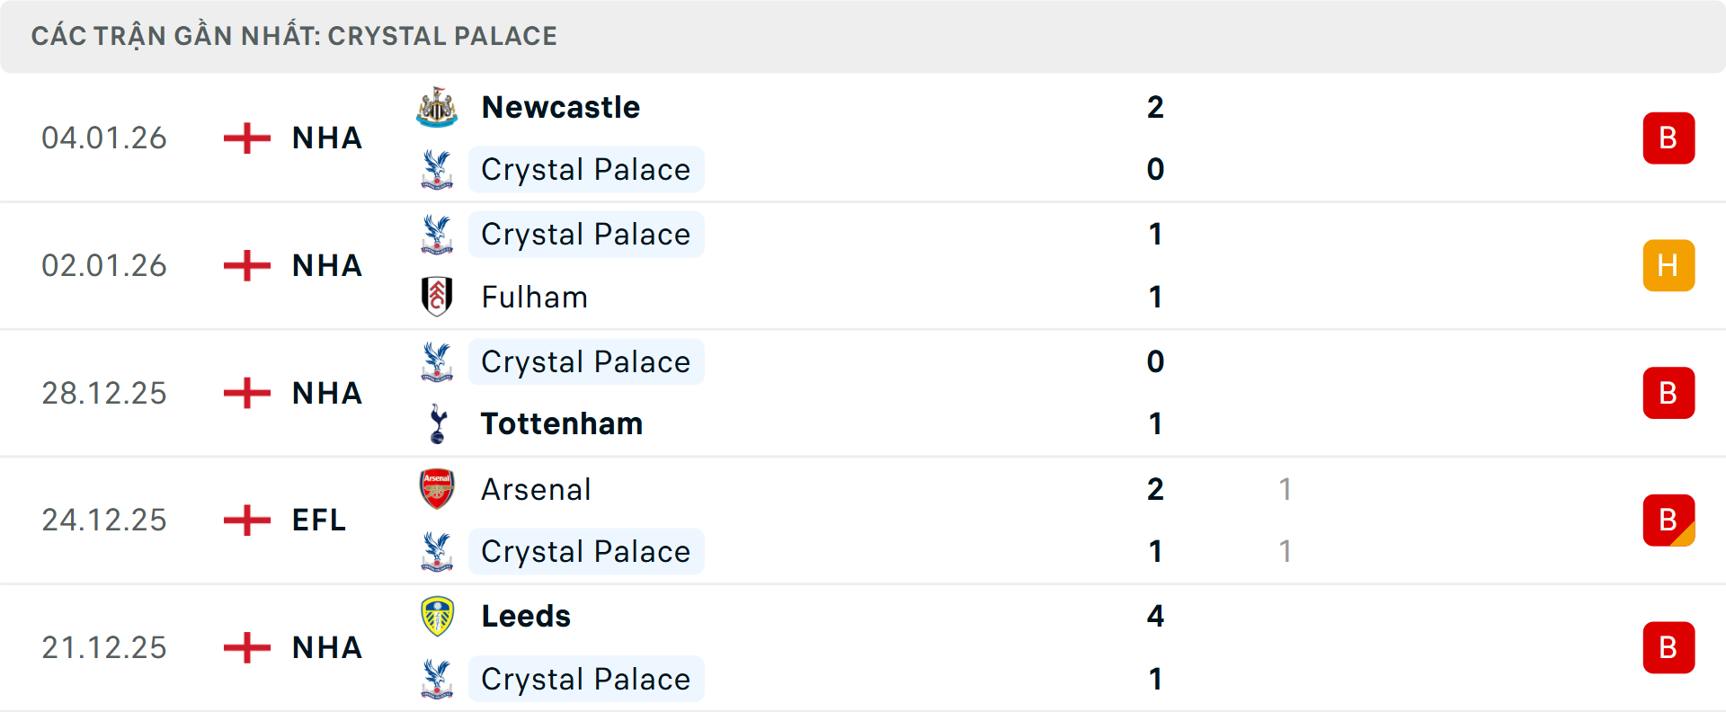Viewport: 1726px width, 712px height.
Task: Click the header CÁC TRẬN GẦN NHẤT: CRYSTAL PALACE
Action: click(x=295, y=36)
